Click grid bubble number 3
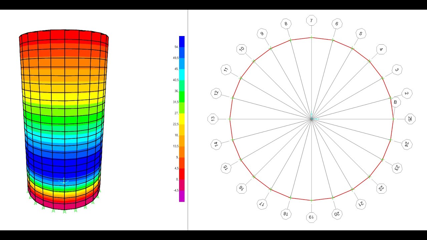Screen dimensions: 427x240 [397, 70]
